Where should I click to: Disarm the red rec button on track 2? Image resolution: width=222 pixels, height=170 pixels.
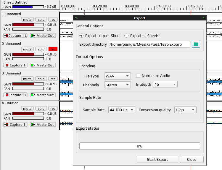click(x=53, y=49)
